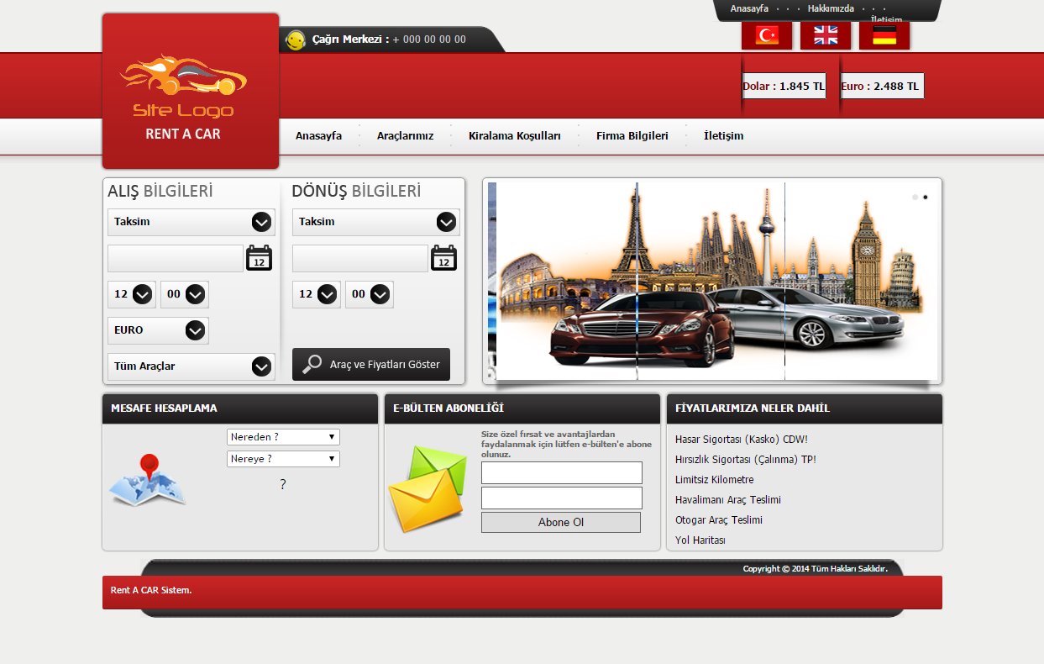Switch site language via German flag
The width and height of the screenshot is (1044, 664).
[x=884, y=35]
